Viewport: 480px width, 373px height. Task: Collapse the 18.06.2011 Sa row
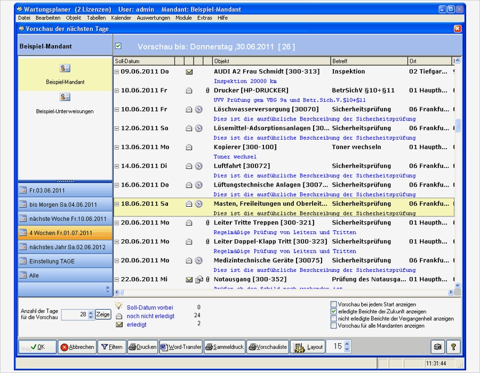[117, 204]
